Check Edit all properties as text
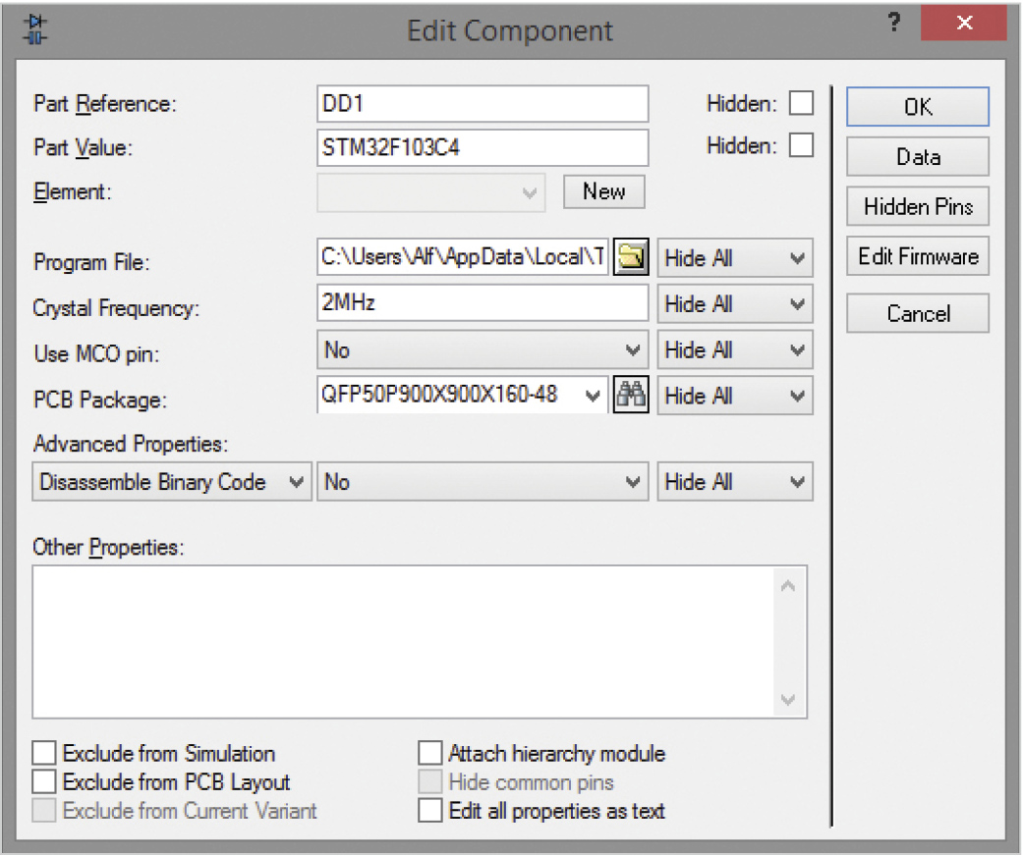This screenshot has width=1023, height=856. [x=430, y=811]
